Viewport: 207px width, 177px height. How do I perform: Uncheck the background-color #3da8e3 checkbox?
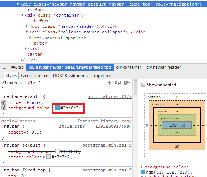(x=4, y=108)
